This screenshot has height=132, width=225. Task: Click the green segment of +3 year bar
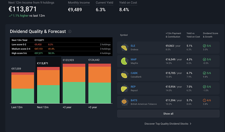pyautogui.click(x=99, y=93)
